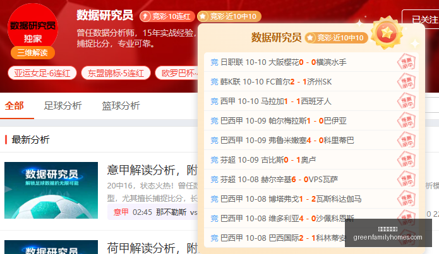
Task: Click the 最新分析 section heading
Action: tap(30, 139)
